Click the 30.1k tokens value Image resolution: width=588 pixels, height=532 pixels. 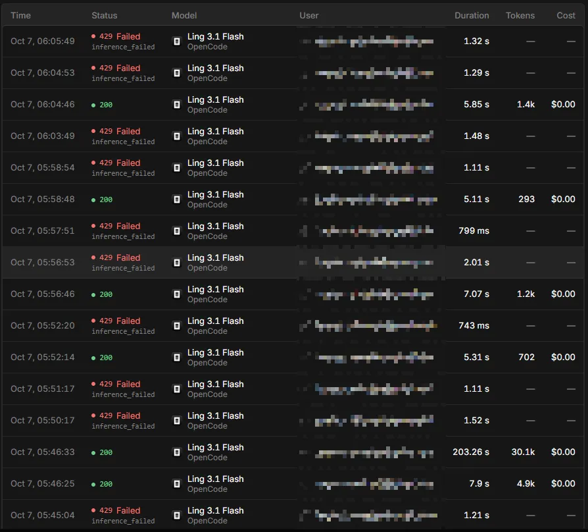523,452
